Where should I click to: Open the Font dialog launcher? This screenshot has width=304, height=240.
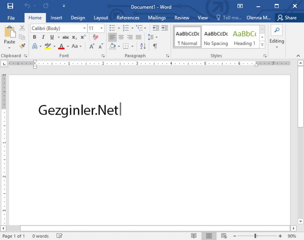tap(103, 56)
